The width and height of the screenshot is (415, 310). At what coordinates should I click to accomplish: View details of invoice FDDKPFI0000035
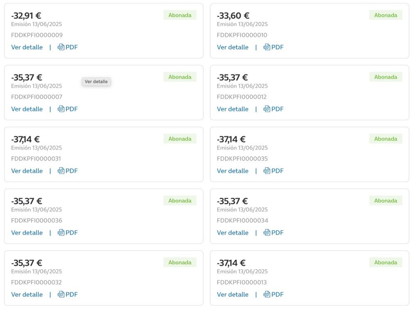[x=233, y=171]
